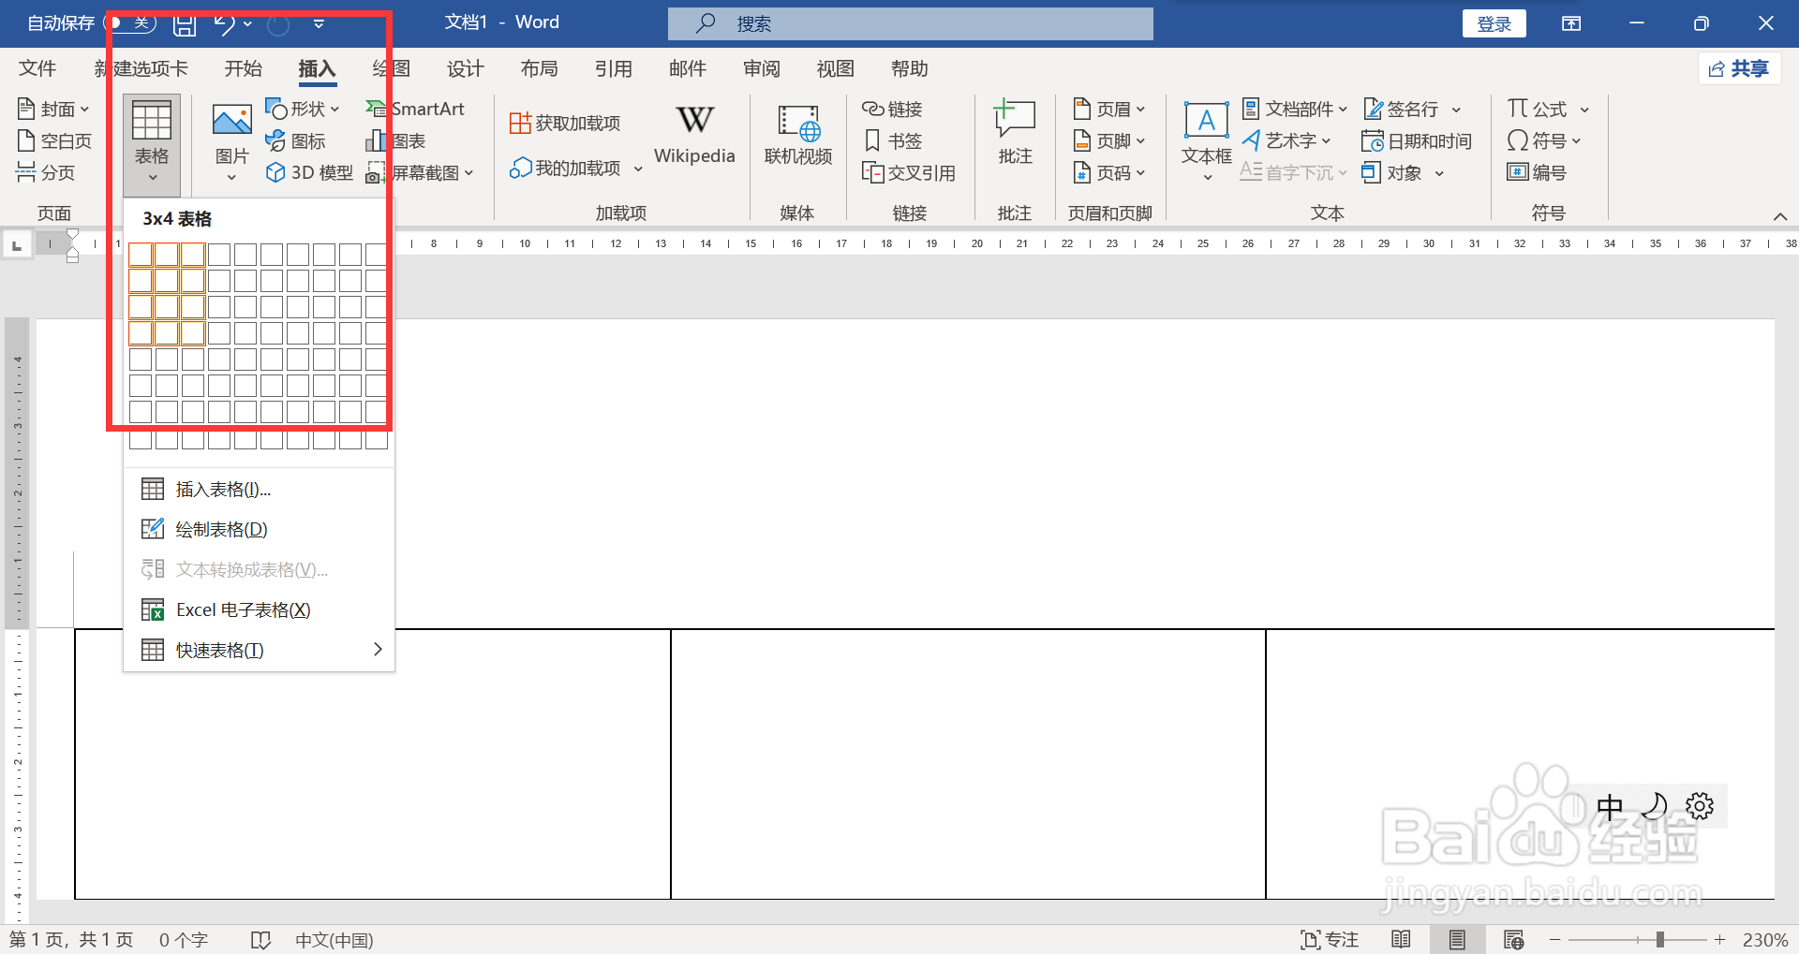
Task: Open the Design (设计) tab
Action: pyautogui.click(x=466, y=68)
